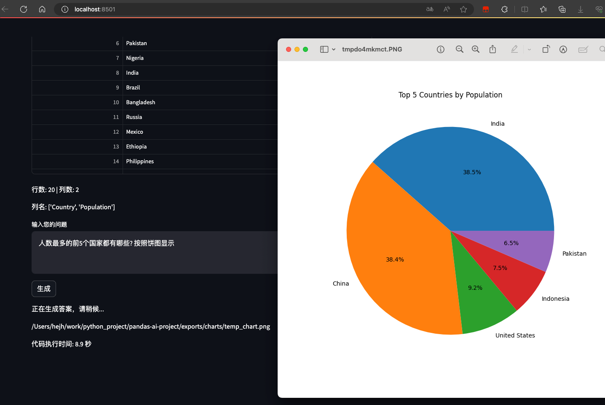Open the info inspector in Preview
The width and height of the screenshot is (605, 405).
click(x=440, y=49)
